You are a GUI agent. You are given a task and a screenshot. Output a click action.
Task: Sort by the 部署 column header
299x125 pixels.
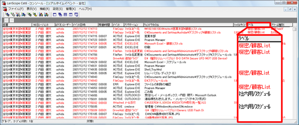17,25
